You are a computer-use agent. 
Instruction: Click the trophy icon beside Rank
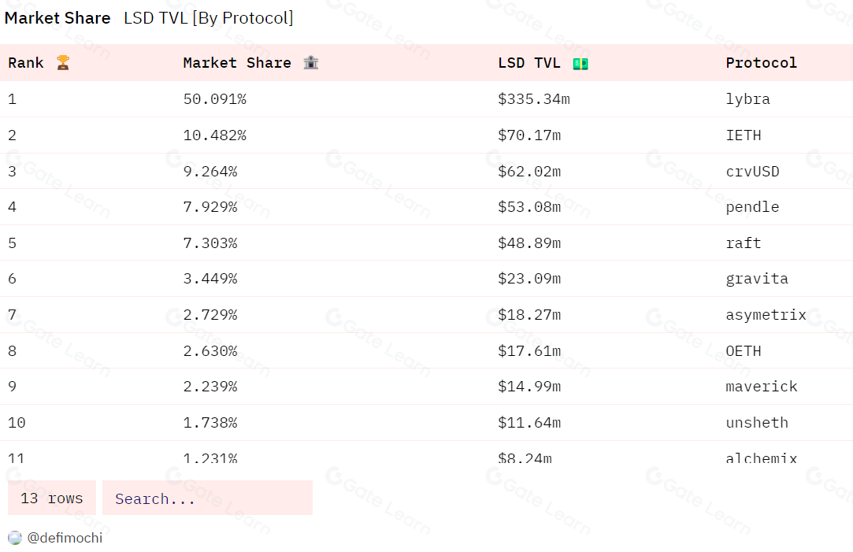tap(63, 63)
